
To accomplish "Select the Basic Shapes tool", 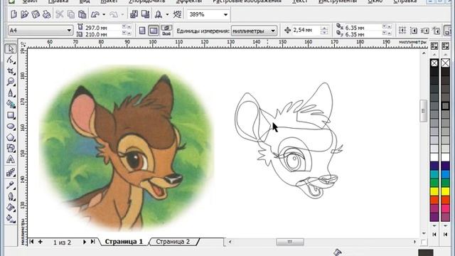I will click(x=11, y=148).
